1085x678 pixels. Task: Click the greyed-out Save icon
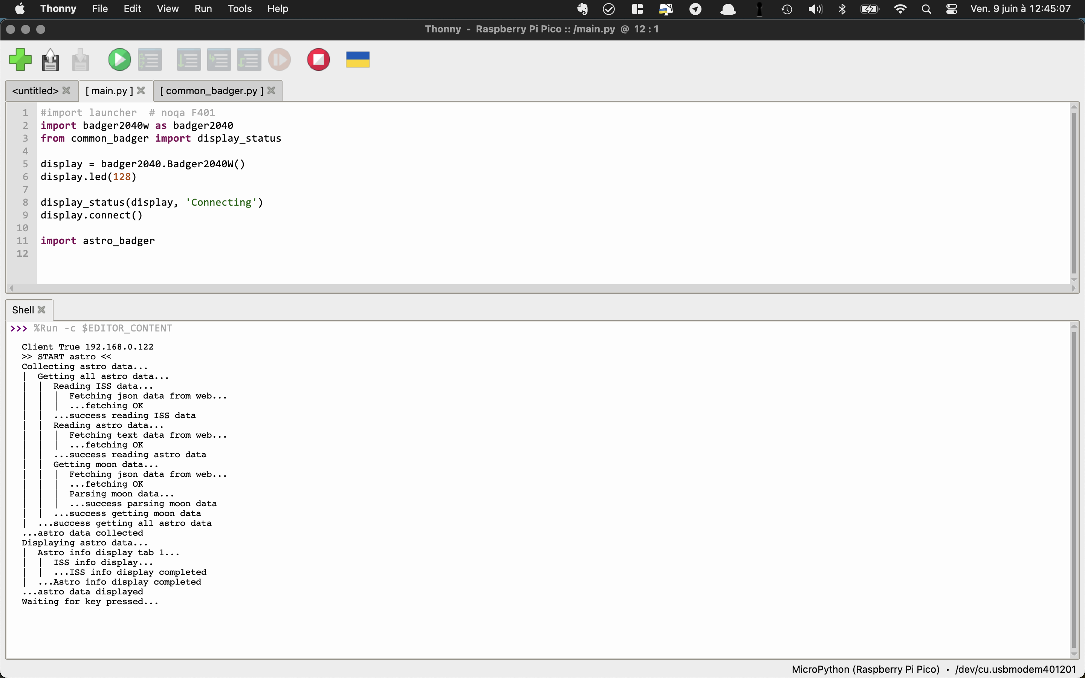[x=80, y=60]
